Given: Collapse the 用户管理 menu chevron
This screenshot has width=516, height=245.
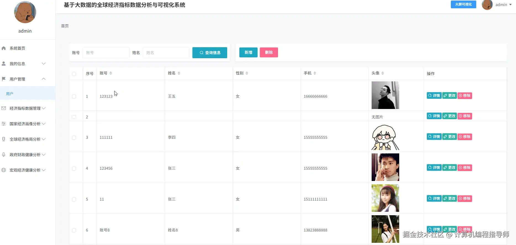Looking at the screenshot, I should (x=44, y=79).
